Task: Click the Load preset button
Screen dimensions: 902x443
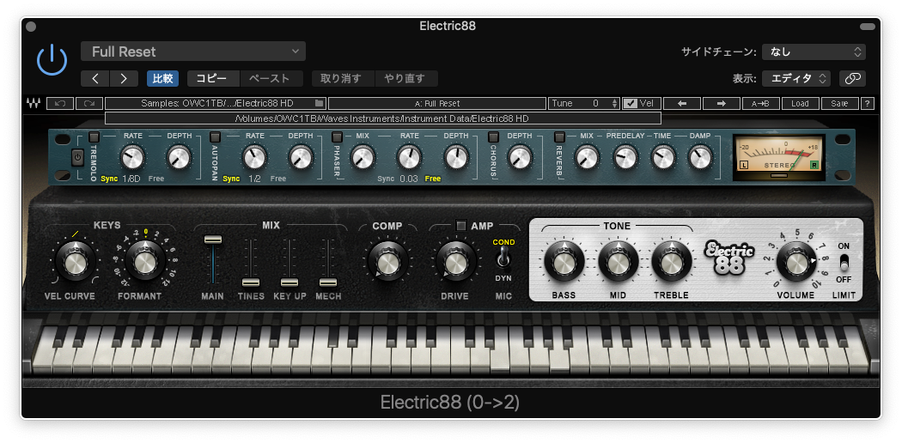Action: [800, 103]
